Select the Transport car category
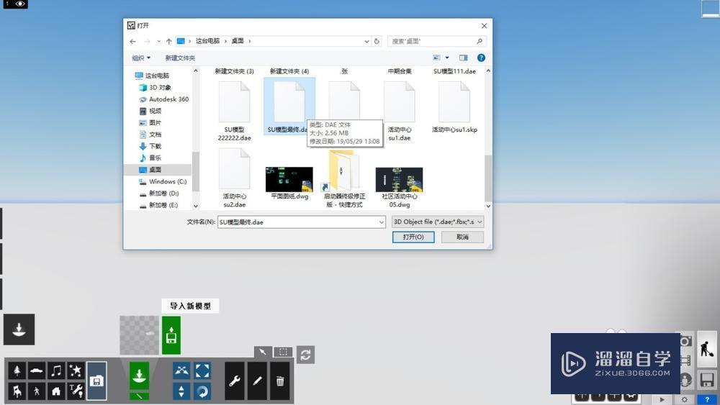 [37, 370]
